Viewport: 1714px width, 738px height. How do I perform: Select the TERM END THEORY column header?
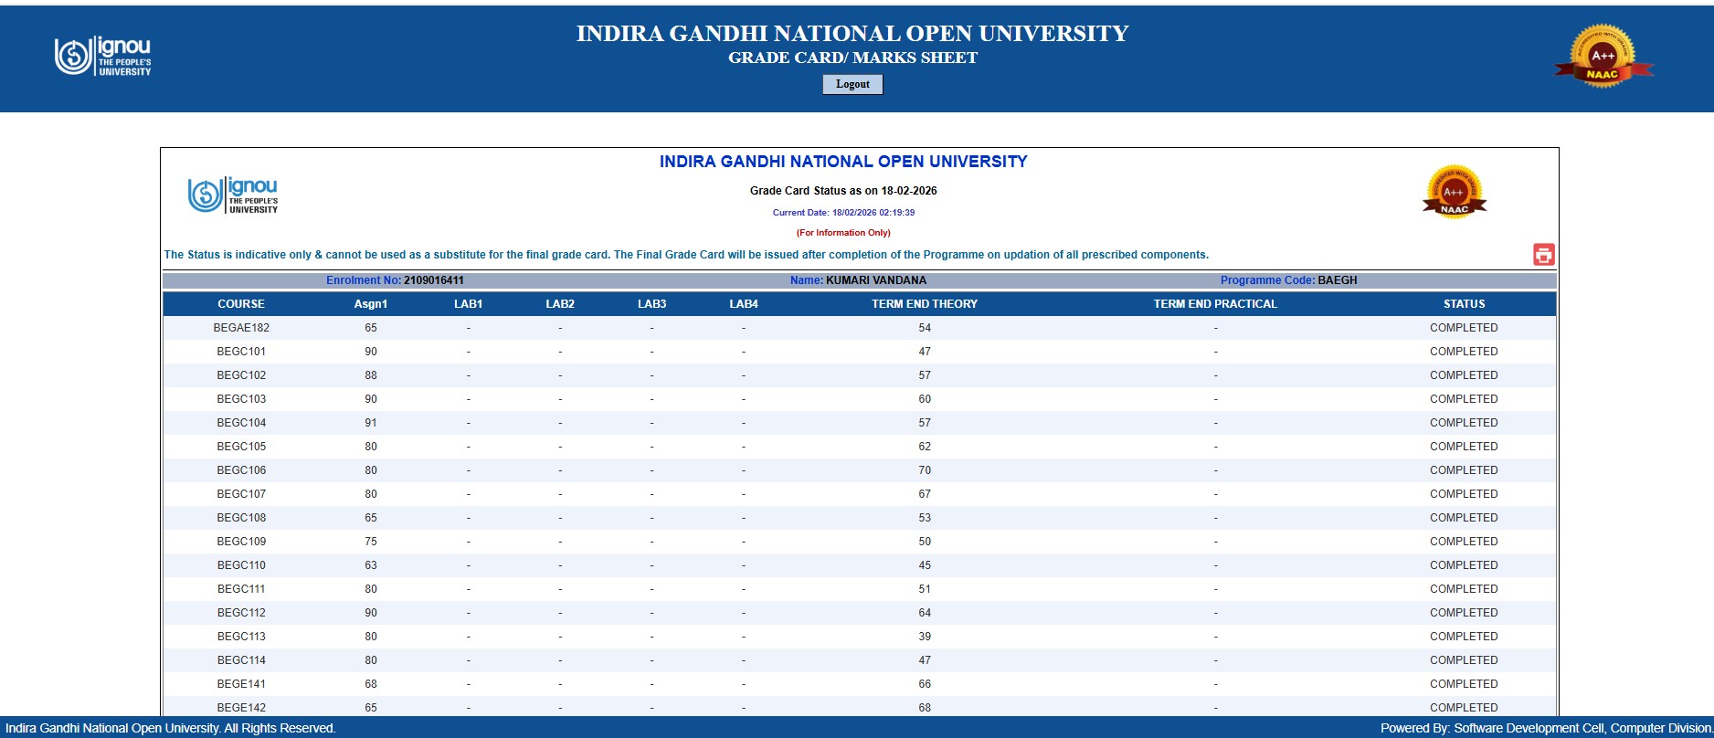(x=925, y=304)
